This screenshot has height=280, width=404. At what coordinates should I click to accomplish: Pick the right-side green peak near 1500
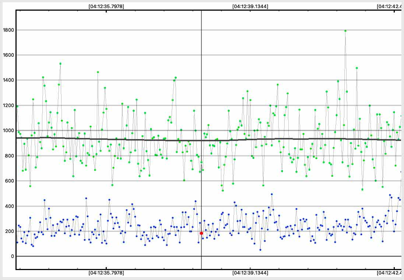tap(357, 68)
